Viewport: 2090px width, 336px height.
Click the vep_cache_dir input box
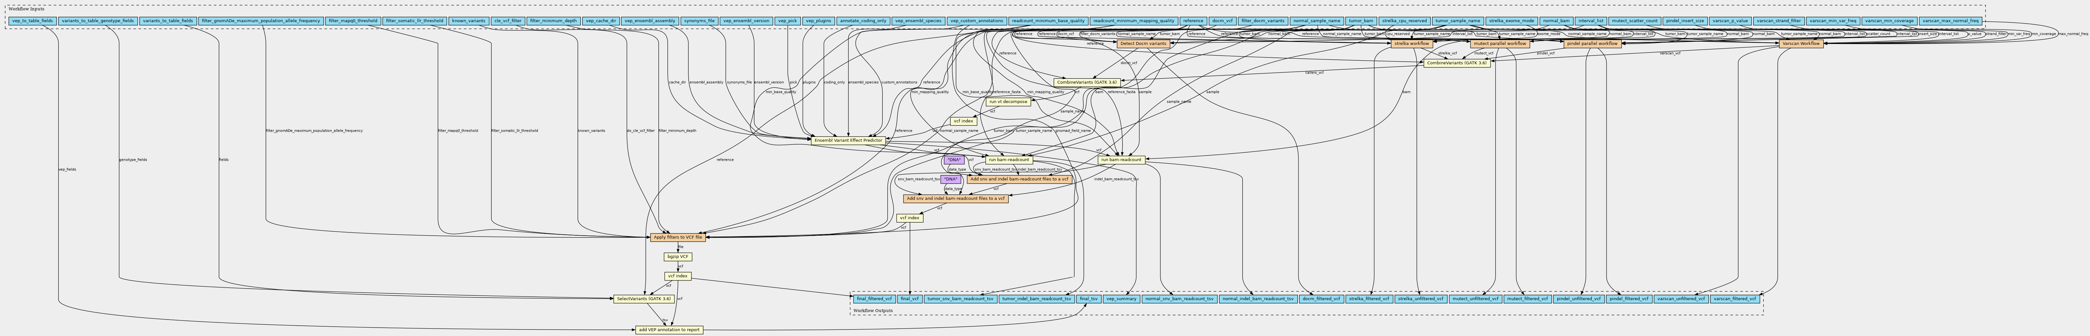[601, 20]
